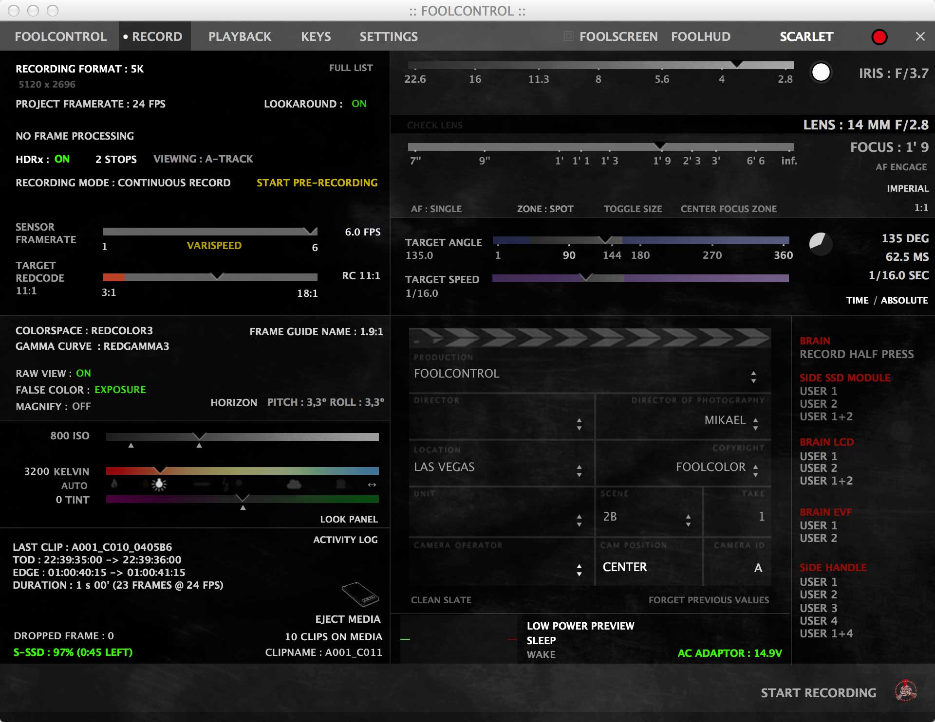The height and width of the screenshot is (722, 935).
Task: Open the SCENE 2B stepper arrows
Action: click(x=688, y=520)
